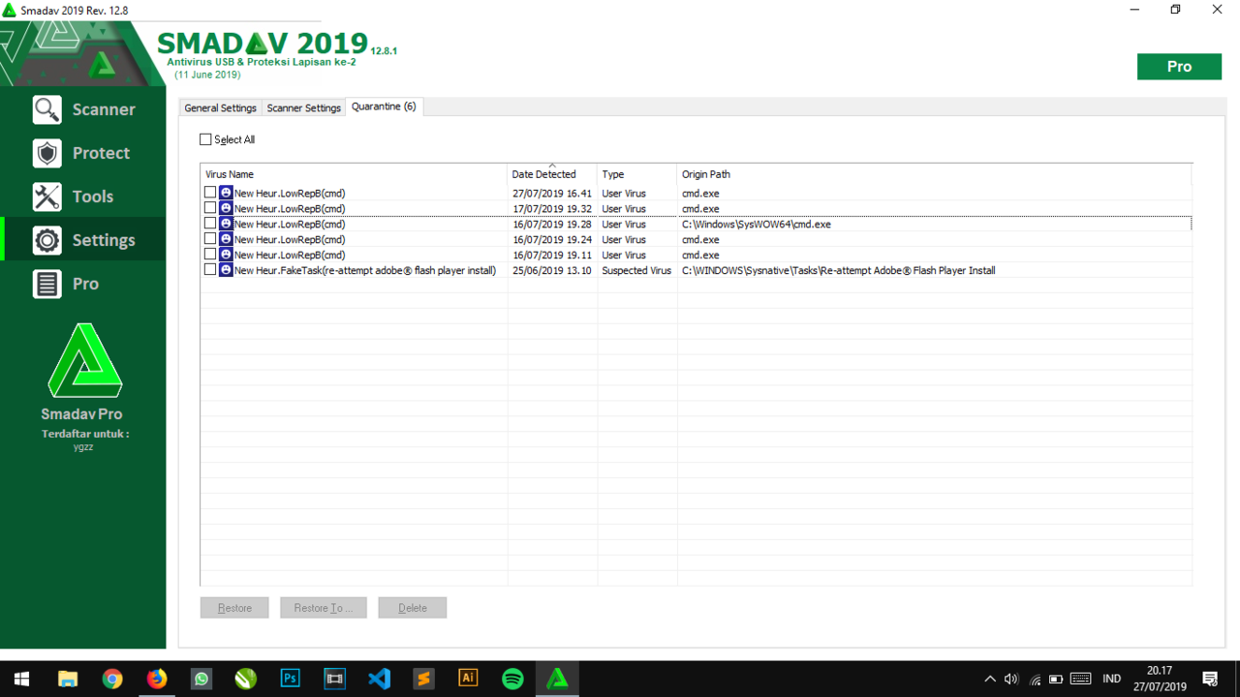Image resolution: width=1240 pixels, height=697 pixels.
Task: Click virus icon for 27/07/2019 16.41 entry
Action: pyautogui.click(x=226, y=193)
